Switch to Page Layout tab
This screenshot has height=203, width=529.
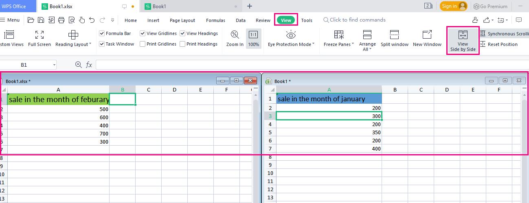click(x=182, y=20)
